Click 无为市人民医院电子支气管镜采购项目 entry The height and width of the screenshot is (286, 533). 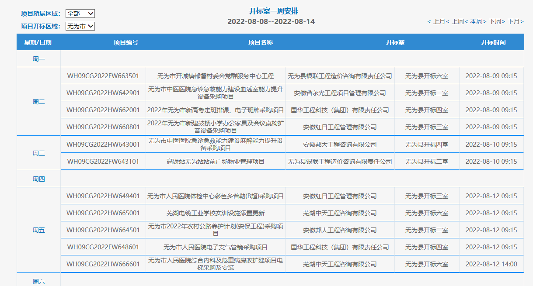(216, 247)
